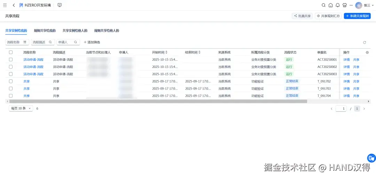Expand the 张三 user dropdown
Viewport: 376px width, 178px height.
[x=369, y=5]
